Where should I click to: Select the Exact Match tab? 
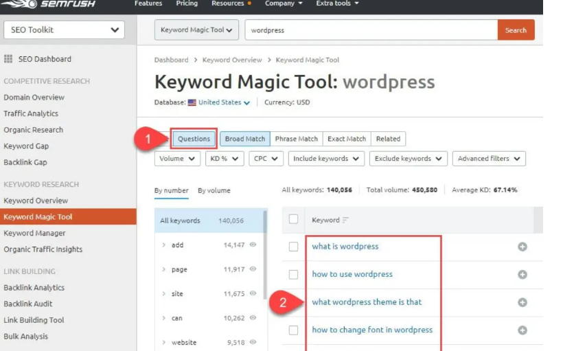tap(347, 139)
